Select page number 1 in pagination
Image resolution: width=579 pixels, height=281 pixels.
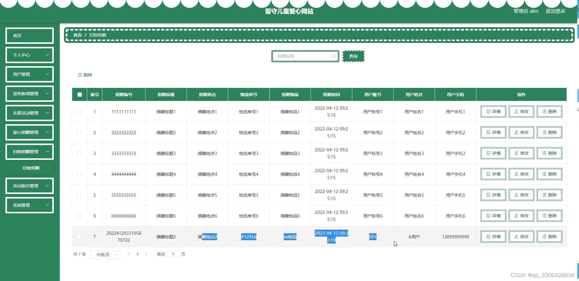(137, 254)
